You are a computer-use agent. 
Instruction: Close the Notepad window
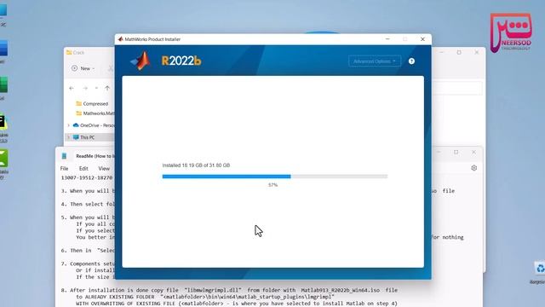[473, 152]
